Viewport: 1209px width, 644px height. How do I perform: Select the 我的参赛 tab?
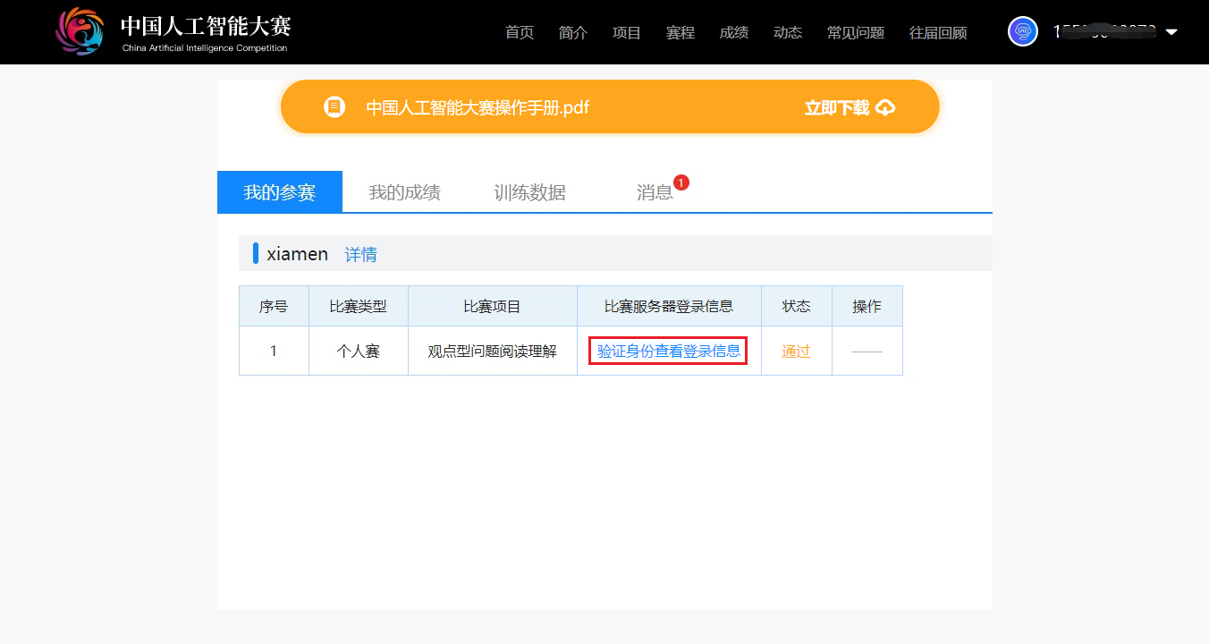280,191
